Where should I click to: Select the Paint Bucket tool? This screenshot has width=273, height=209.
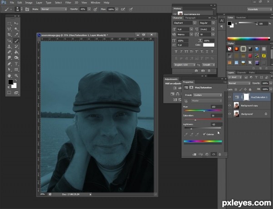coord(16,52)
